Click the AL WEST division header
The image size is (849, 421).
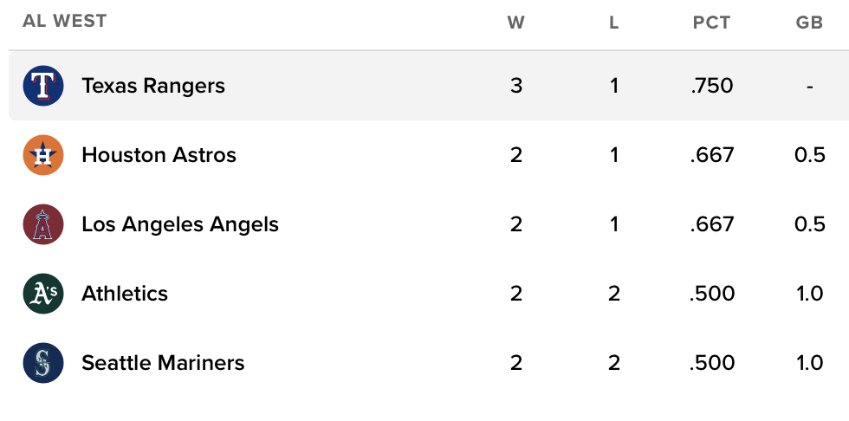pos(65,22)
